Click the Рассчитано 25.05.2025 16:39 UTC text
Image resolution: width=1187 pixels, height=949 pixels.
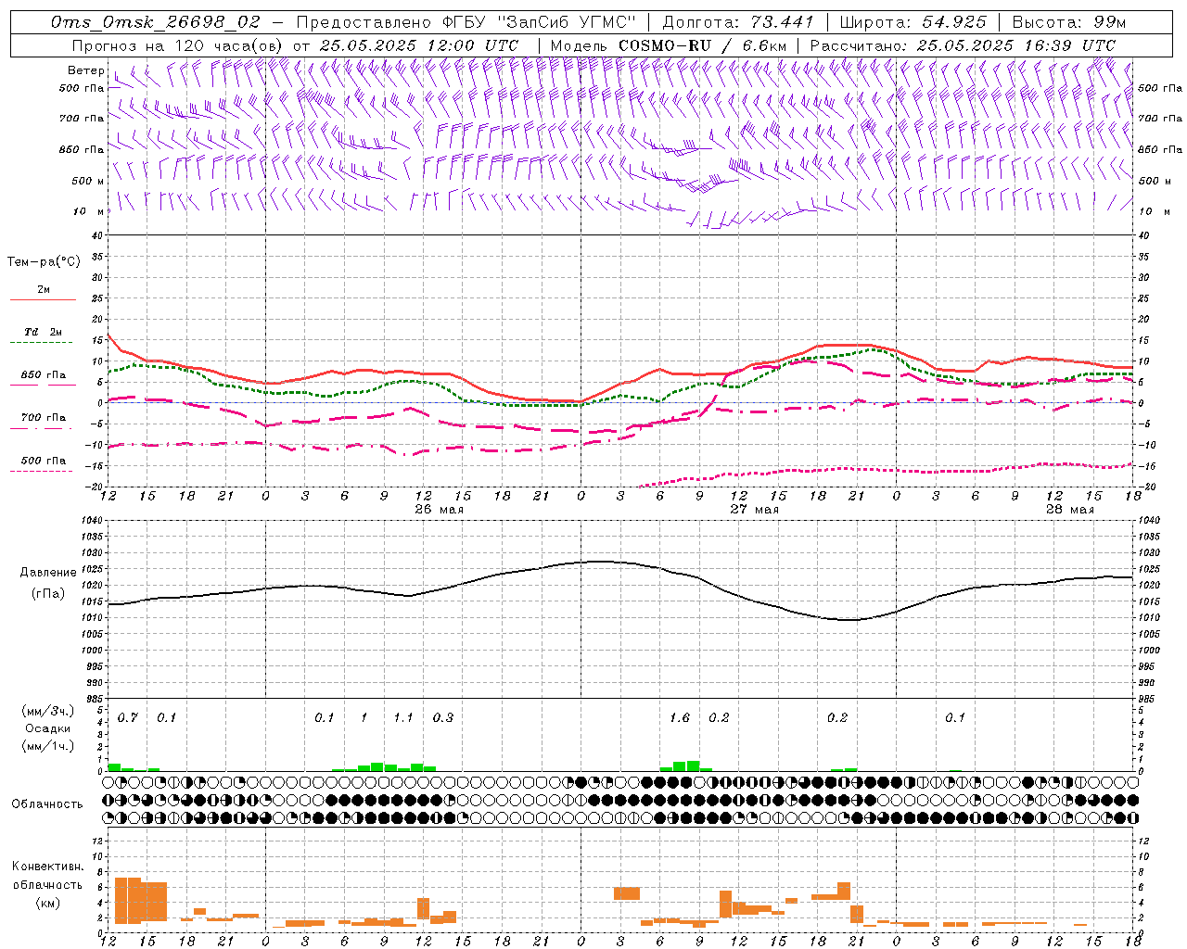point(963,45)
